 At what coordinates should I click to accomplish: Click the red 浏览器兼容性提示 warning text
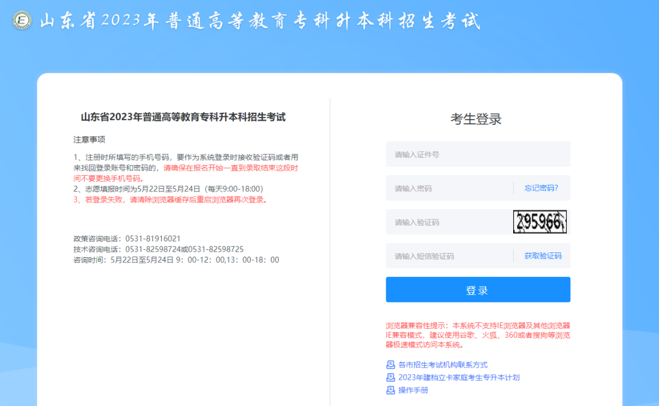[478, 335]
